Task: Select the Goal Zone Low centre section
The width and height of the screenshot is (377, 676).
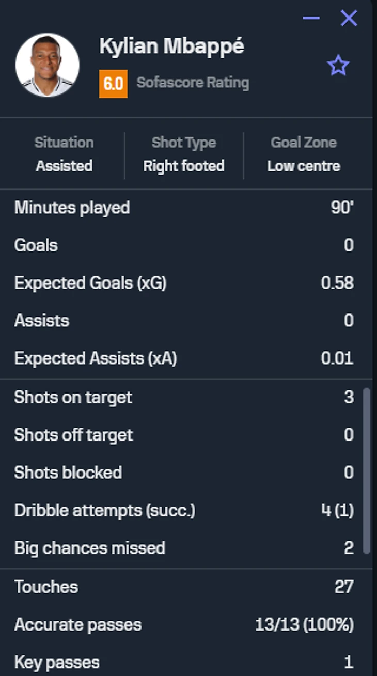Action: coord(304,154)
